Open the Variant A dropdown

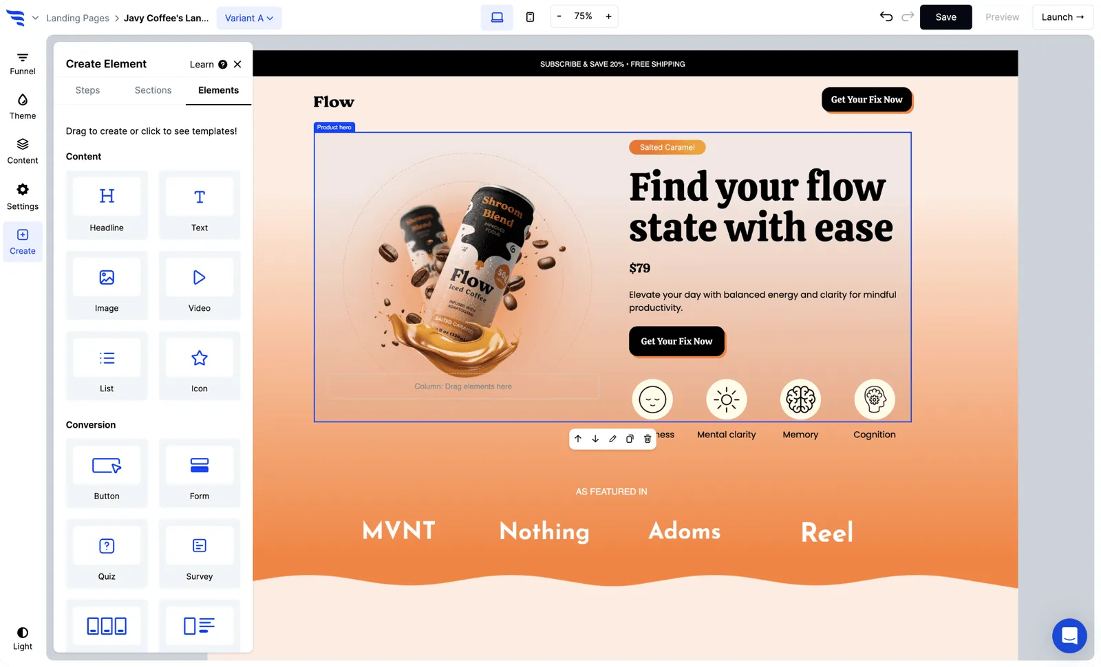point(248,18)
